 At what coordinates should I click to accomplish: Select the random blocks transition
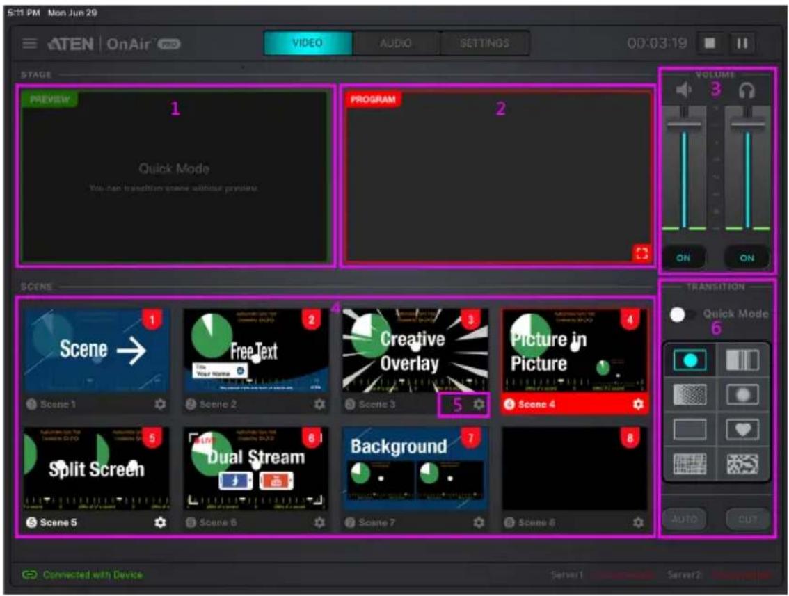[x=742, y=464]
